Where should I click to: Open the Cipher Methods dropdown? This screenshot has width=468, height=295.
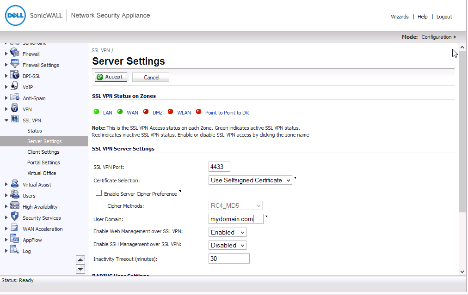pyautogui.click(x=235, y=205)
